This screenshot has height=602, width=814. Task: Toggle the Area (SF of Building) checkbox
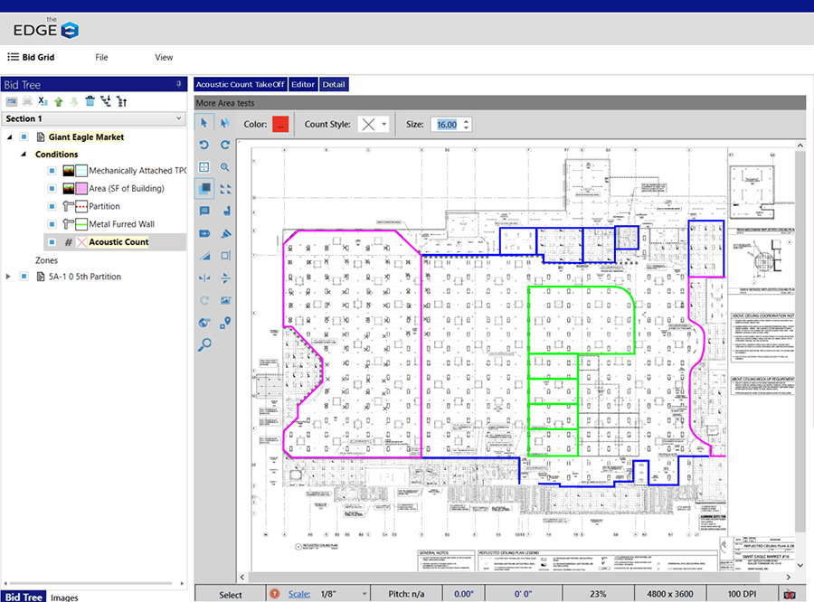[x=52, y=189]
